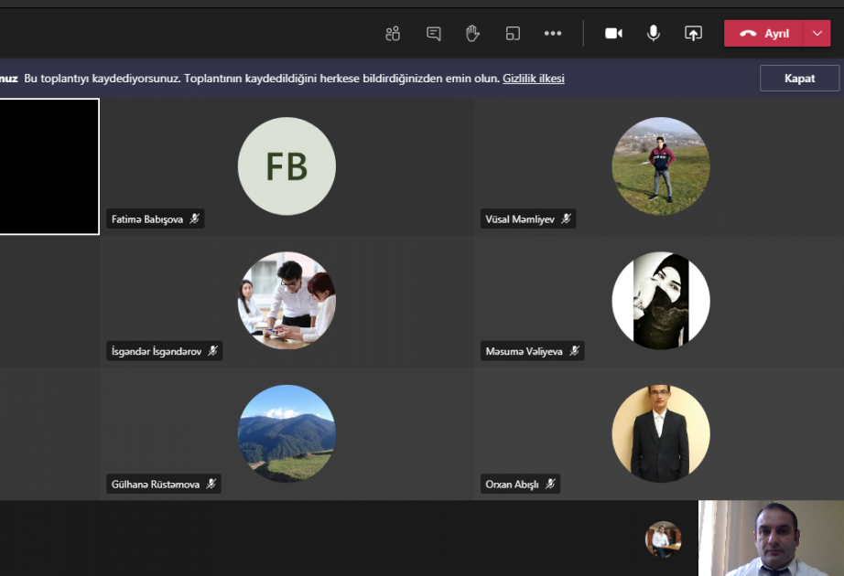Select the Vüsal Məmliyev name label
844x576 pixels.
[x=520, y=219]
